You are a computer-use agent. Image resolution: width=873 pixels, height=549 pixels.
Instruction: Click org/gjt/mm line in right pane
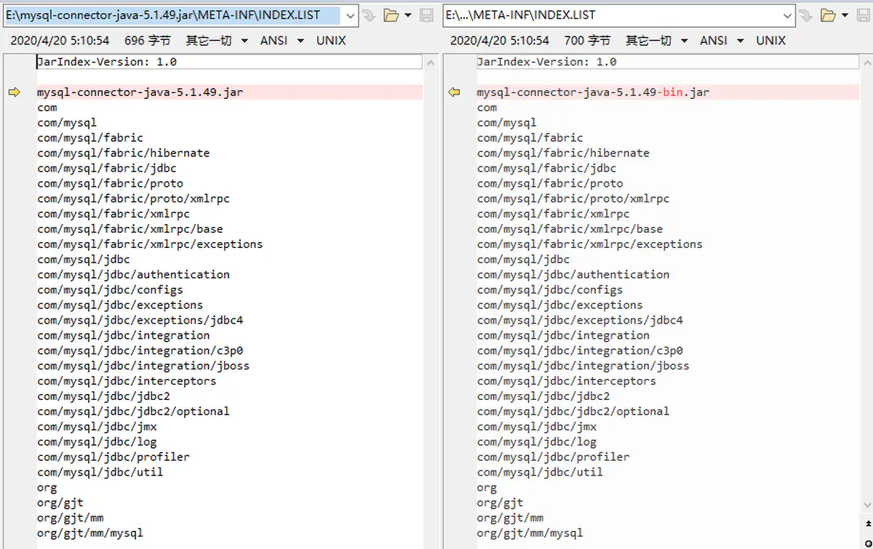[511, 518]
